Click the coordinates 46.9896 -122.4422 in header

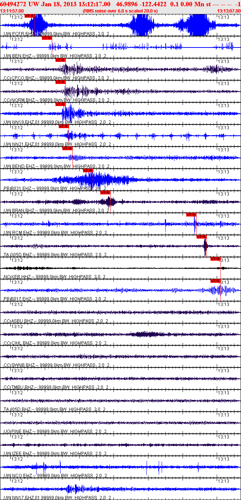tap(140, 4)
